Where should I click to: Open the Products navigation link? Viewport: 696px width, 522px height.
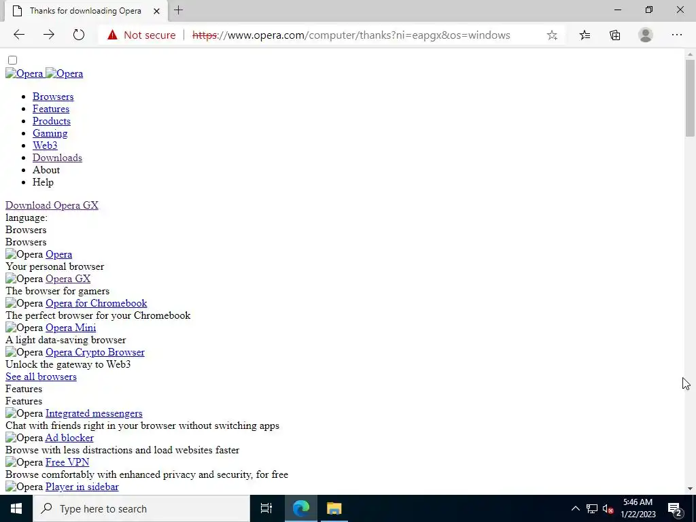click(52, 121)
